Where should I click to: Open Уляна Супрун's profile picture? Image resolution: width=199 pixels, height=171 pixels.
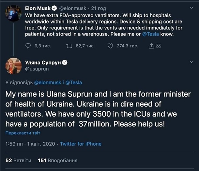click(x=13, y=65)
